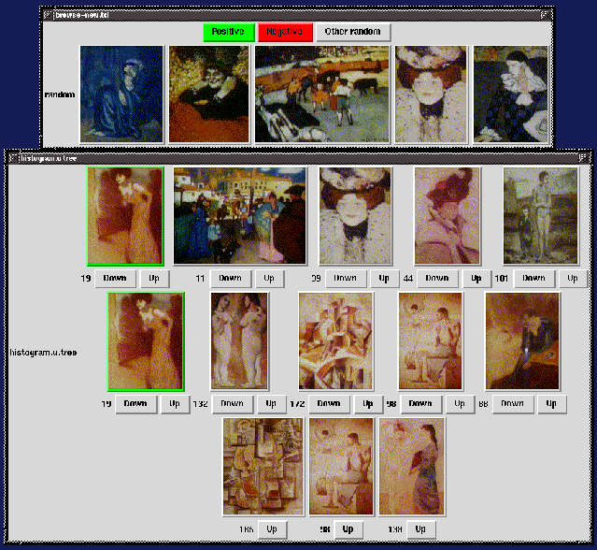Click the browse-new.tcl window title bar
This screenshot has height=550, width=597.
(x=297, y=15)
